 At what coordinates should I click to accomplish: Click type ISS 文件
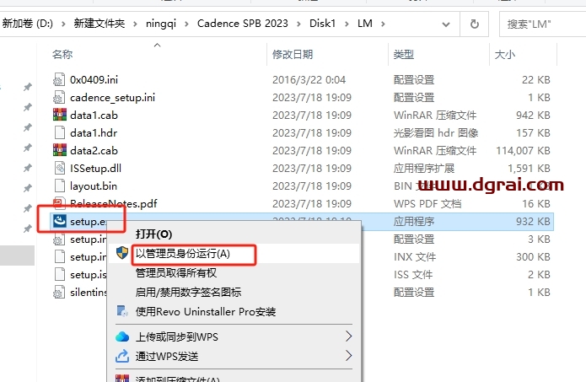tap(413, 275)
